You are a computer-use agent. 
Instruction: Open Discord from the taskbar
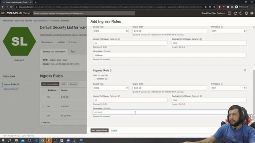tap(68, 140)
